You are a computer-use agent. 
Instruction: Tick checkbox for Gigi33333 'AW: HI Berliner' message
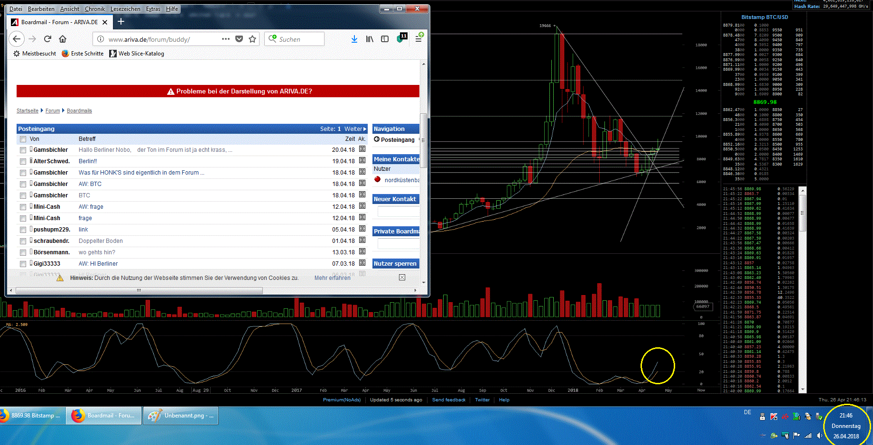pyautogui.click(x=23, y=264)
